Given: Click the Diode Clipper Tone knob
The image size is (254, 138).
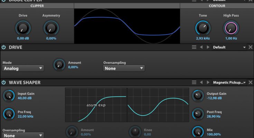Looking at the screenshot, I should [203, 28].
